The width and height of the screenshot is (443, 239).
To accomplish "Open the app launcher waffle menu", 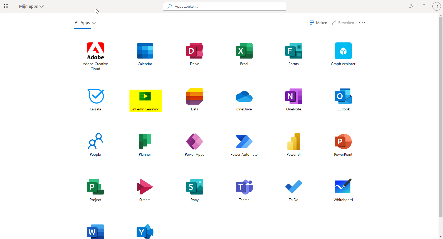I will tap(6, 6).
